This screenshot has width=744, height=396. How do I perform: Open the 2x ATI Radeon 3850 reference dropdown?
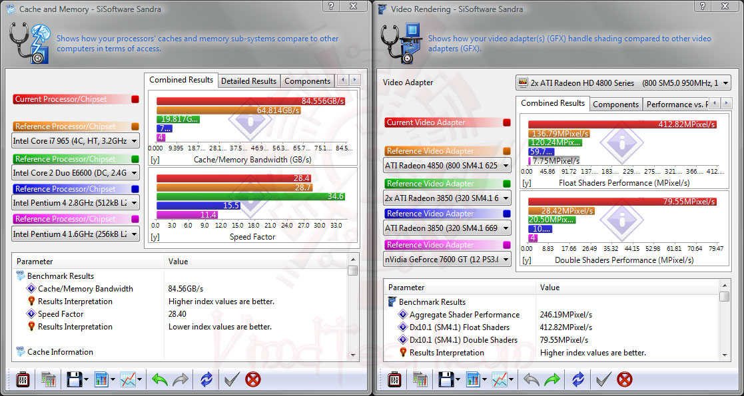pos(448,198)
